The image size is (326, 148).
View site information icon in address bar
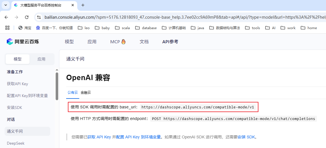(39, 18)
